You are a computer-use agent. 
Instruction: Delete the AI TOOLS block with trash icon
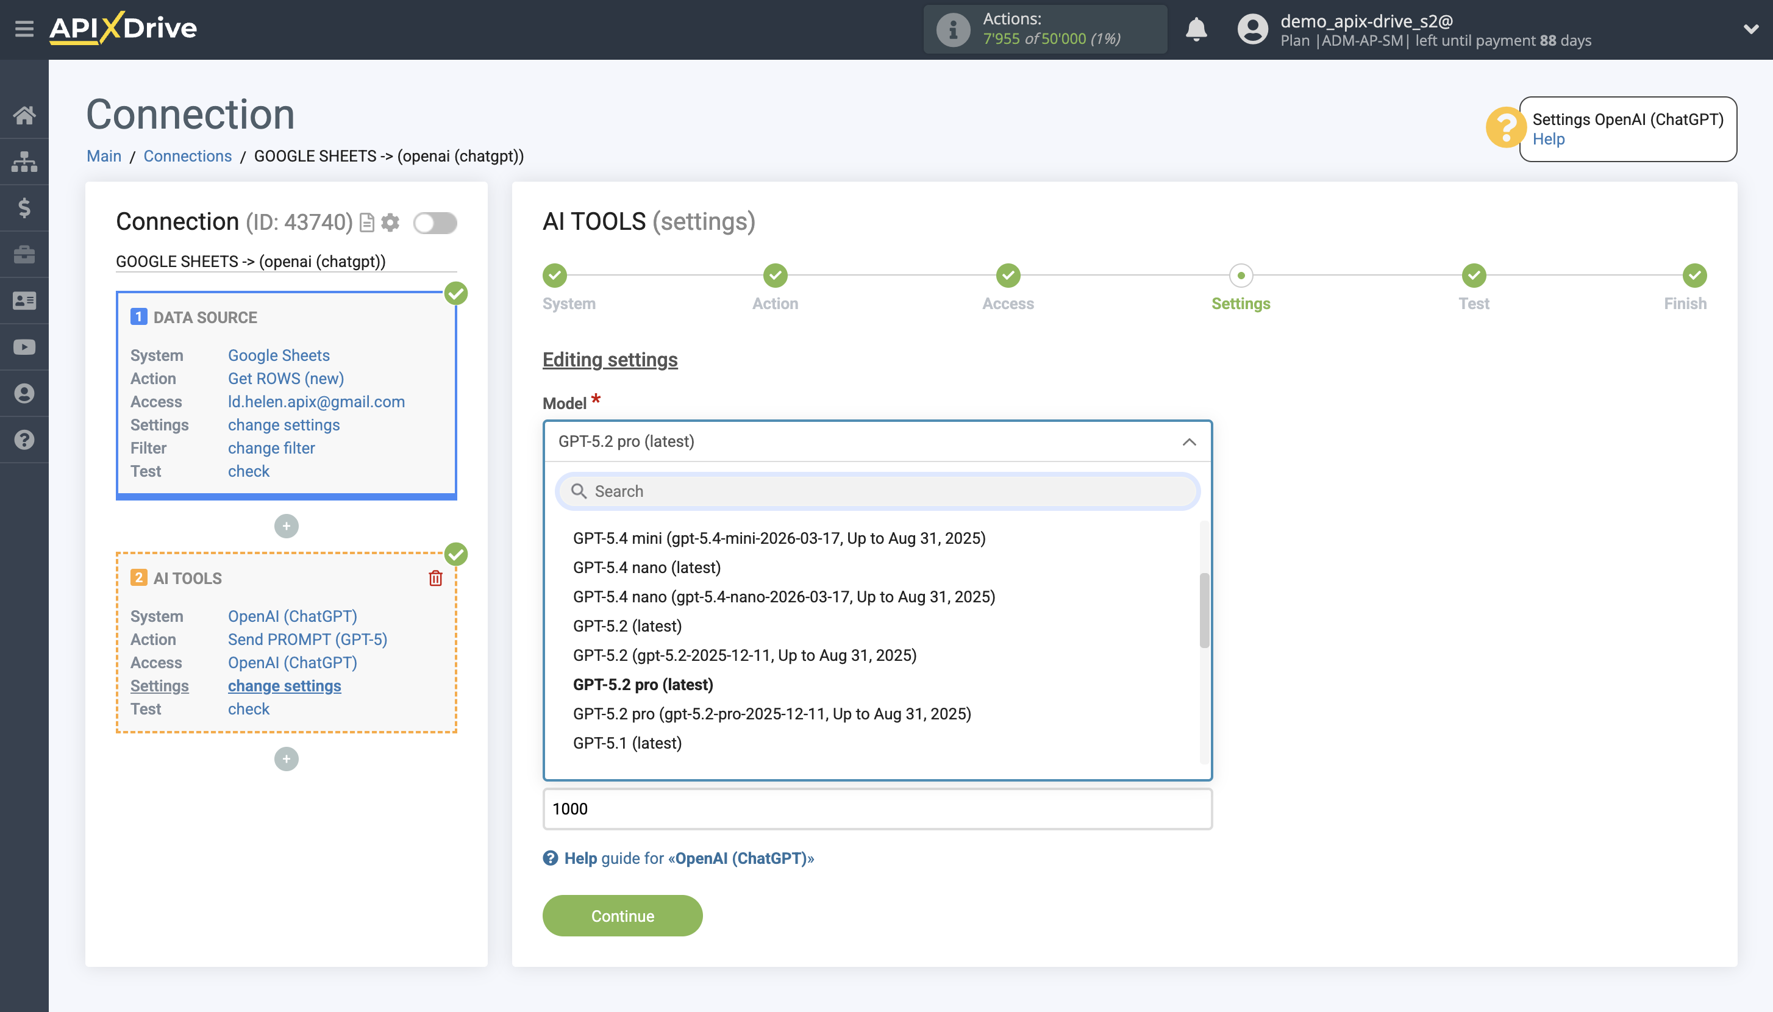(436, 577)
